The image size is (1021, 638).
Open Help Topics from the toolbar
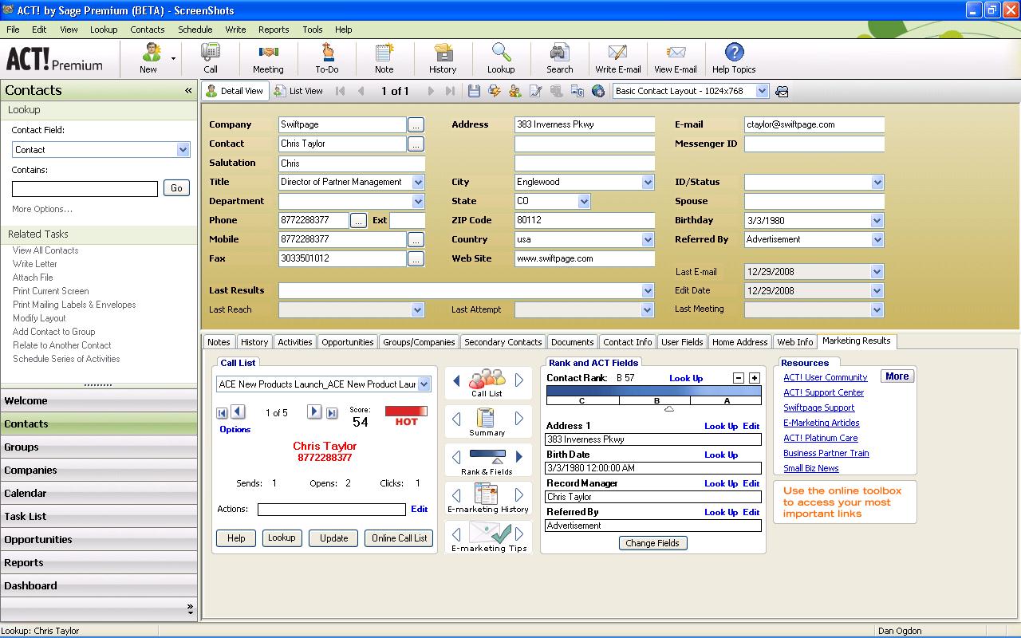(x=734, y=58)
